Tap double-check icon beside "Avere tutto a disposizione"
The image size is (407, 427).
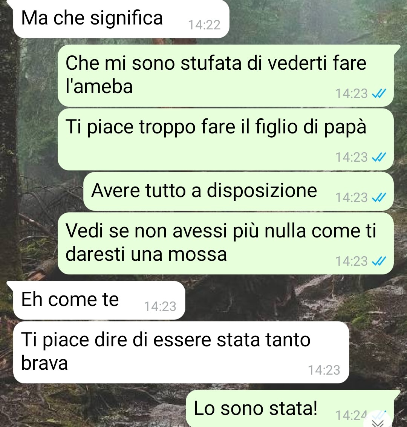tap(379, 197)
